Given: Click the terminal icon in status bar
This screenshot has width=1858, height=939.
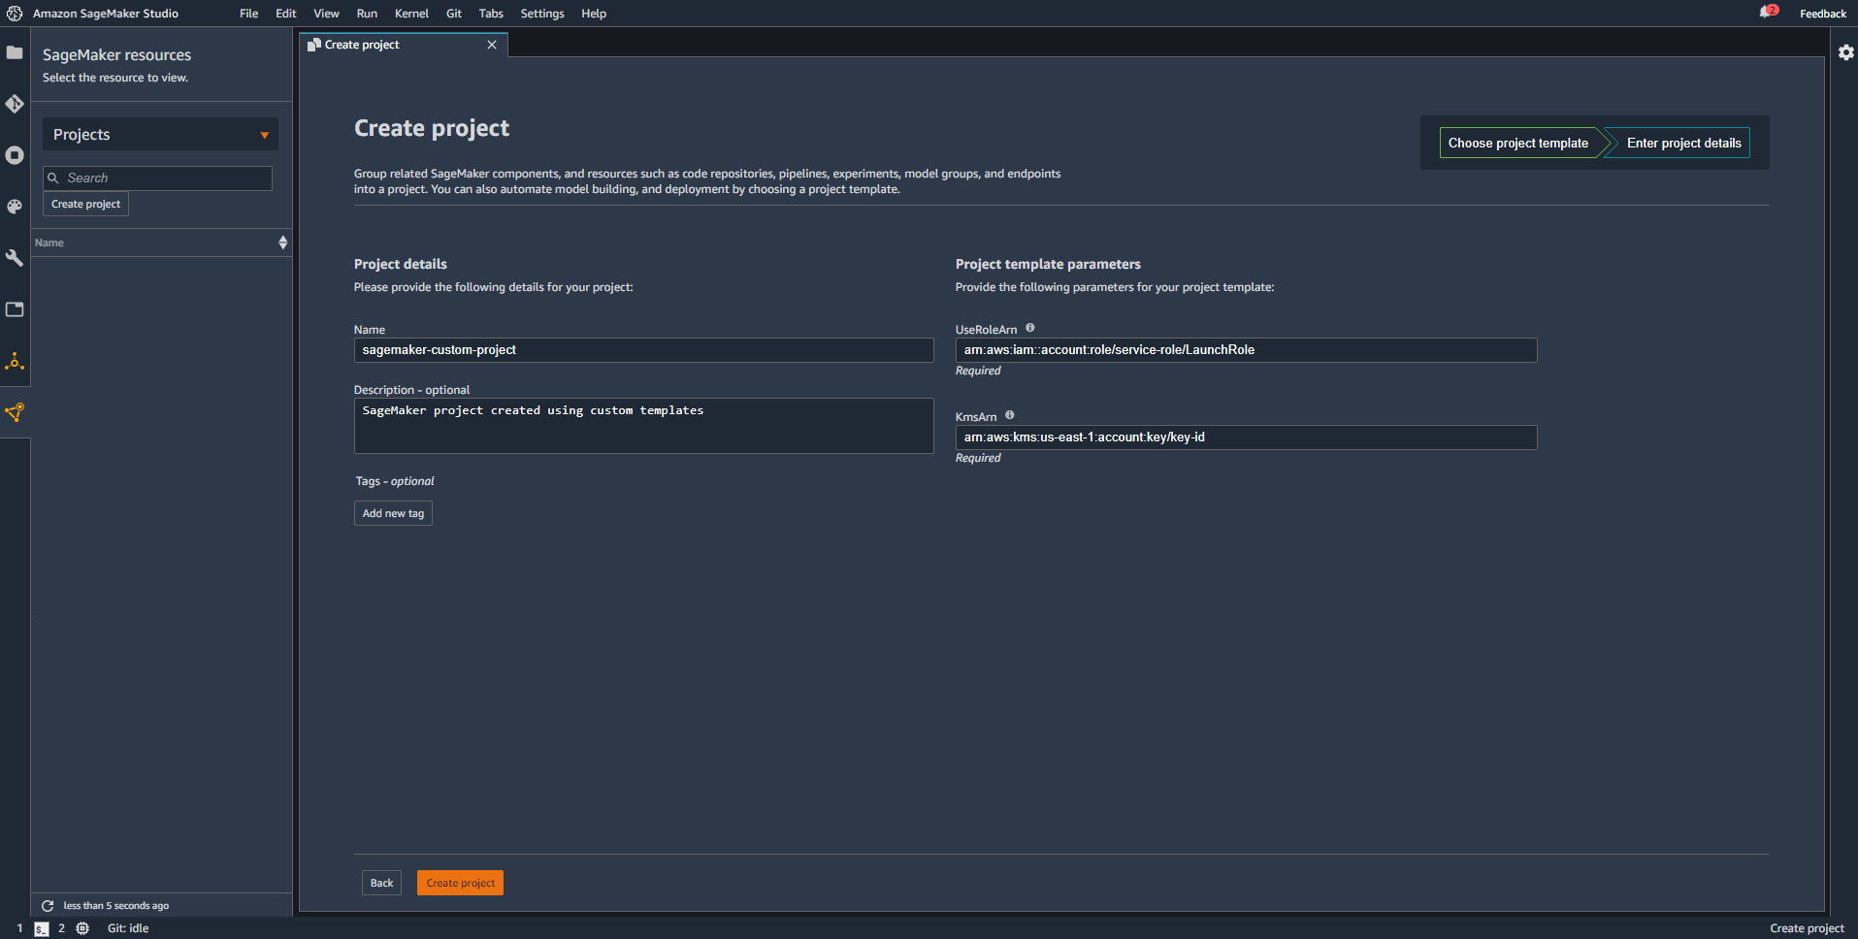Looking at the screenshot, I should pos(41,928).
